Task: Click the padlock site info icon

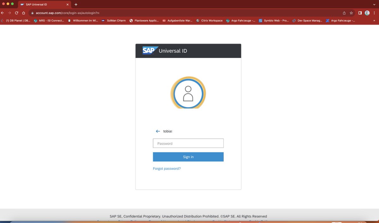Action: (x=32, y=13)
